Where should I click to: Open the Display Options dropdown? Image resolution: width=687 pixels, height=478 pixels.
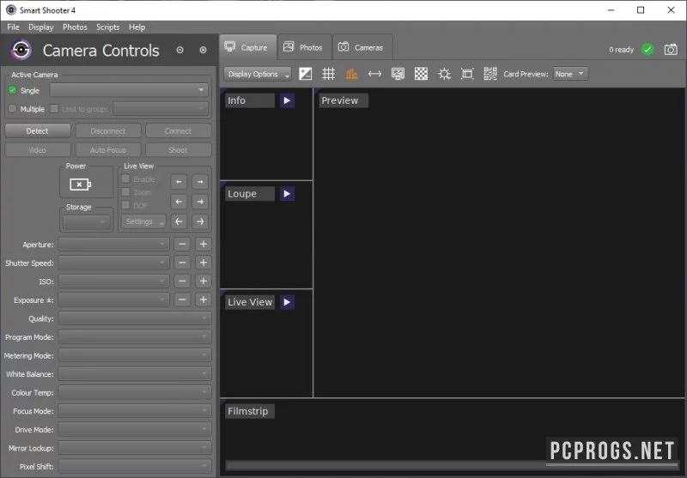(x=258, y=74)
